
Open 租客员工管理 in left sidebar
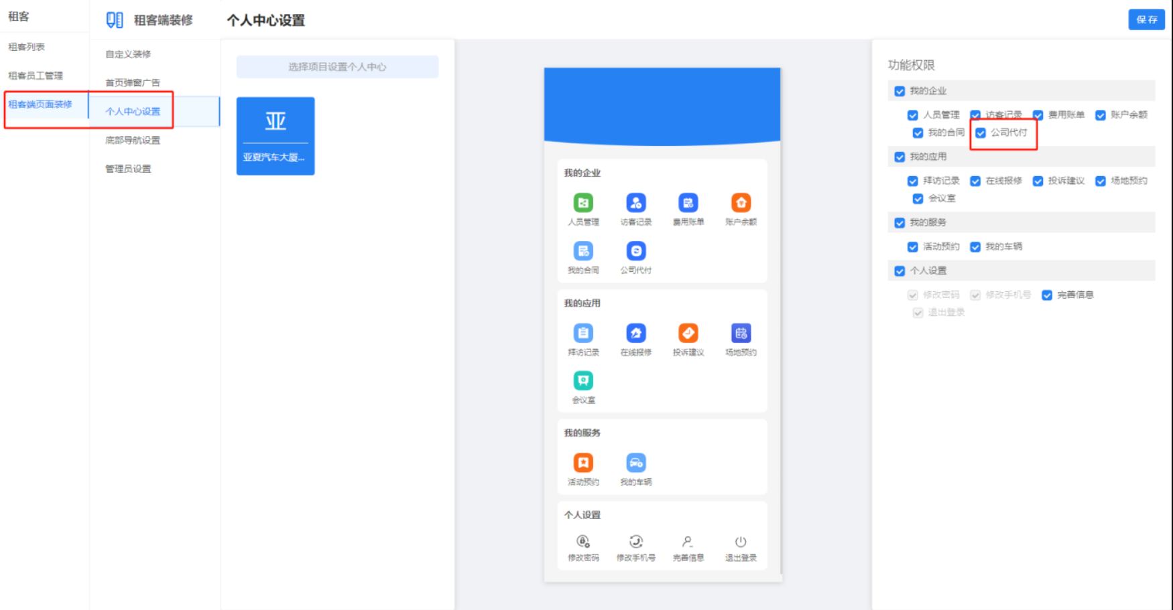(36, 76)
